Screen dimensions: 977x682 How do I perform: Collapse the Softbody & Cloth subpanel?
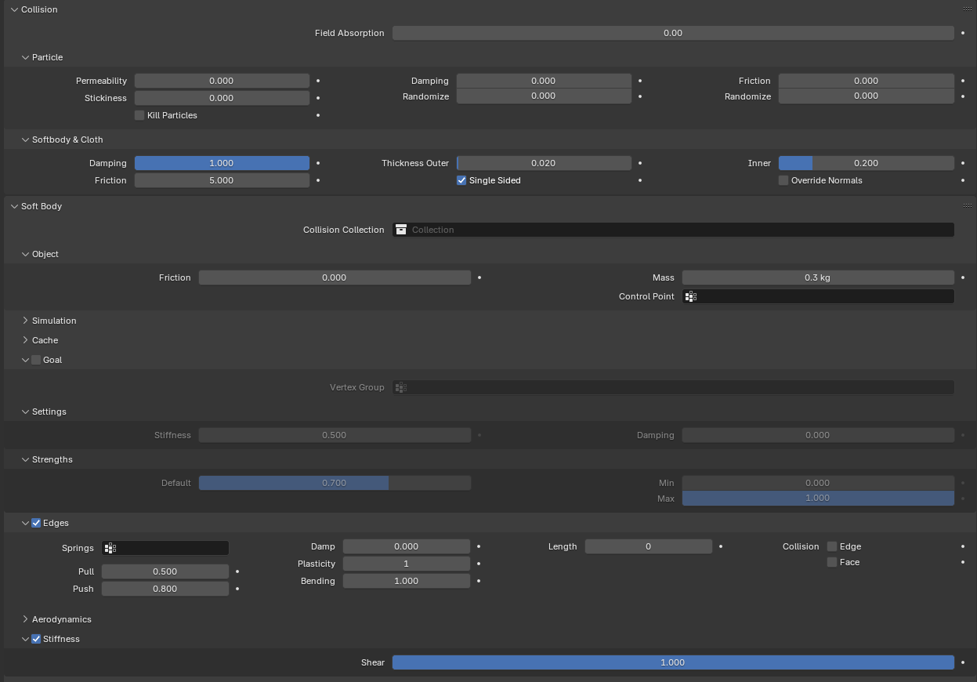pyautogui.click(x=25, y=140)
